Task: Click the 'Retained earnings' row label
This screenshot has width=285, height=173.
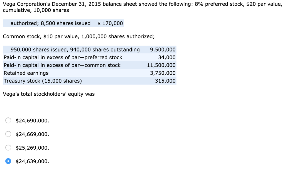Action: [x=26, y=73]
